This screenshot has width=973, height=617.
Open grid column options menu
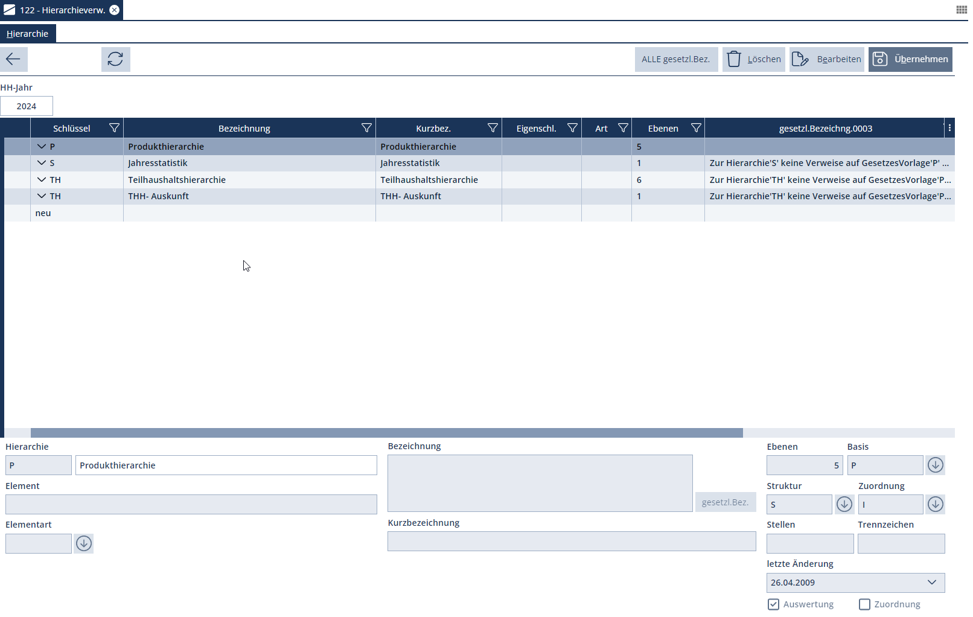click(x=949, y=128)
